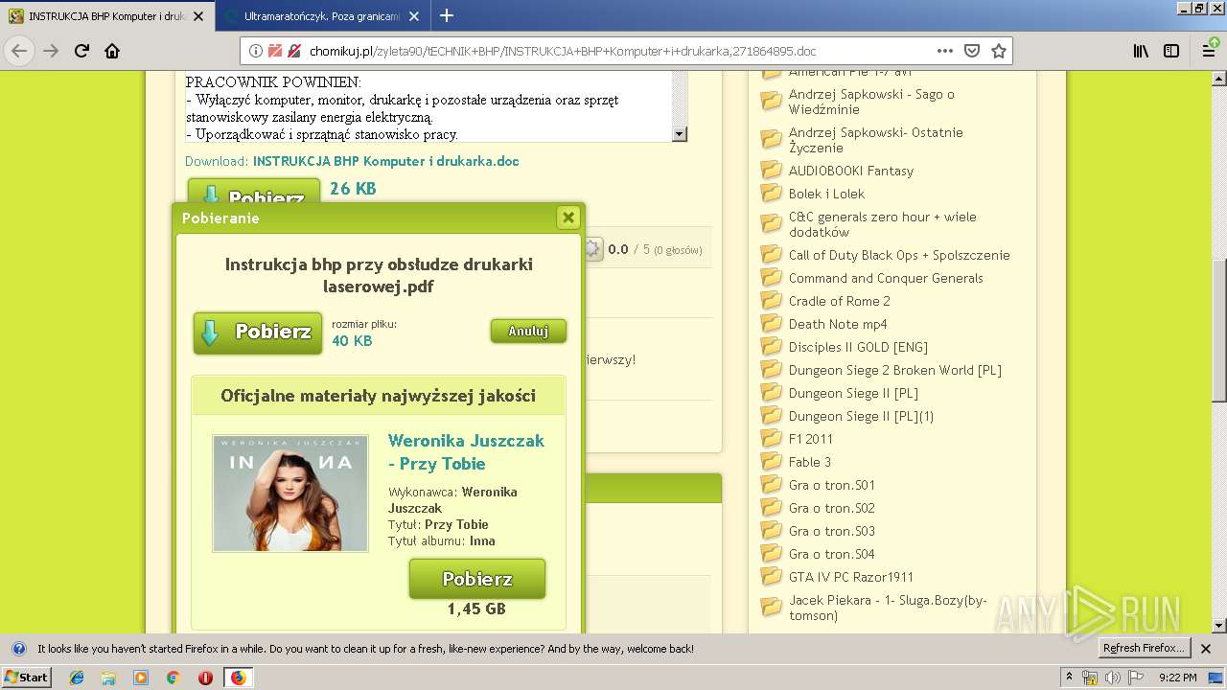The height and width of the screenshot is (690, 1227).
Task: Bookmark this page with the star icon
Action: click(999, 51)
